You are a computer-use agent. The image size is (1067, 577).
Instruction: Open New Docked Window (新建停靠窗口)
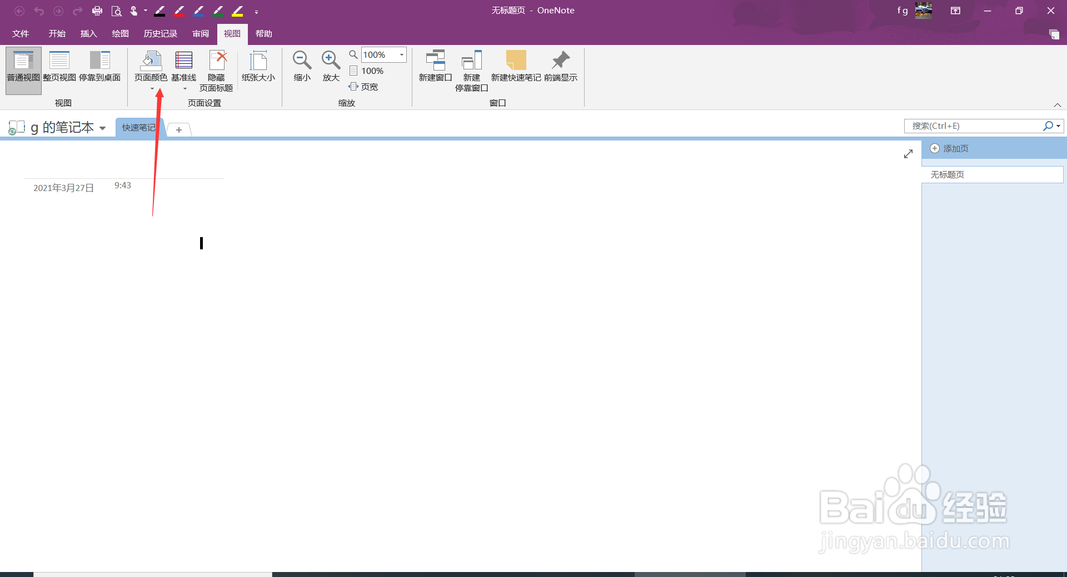pyautogui.click(x=471, y=71)
